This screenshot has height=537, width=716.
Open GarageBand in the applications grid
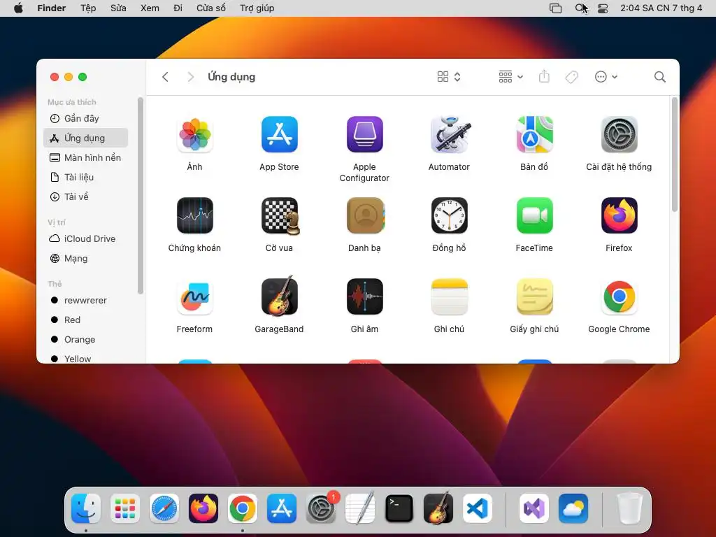point(280,296)
